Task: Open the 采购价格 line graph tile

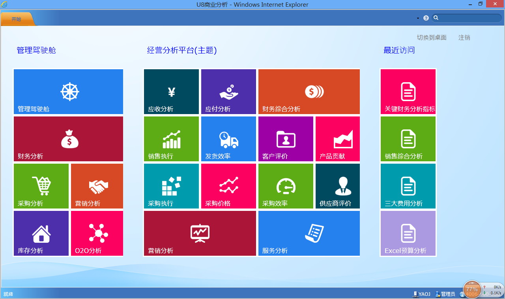Action: coord(228,186)
